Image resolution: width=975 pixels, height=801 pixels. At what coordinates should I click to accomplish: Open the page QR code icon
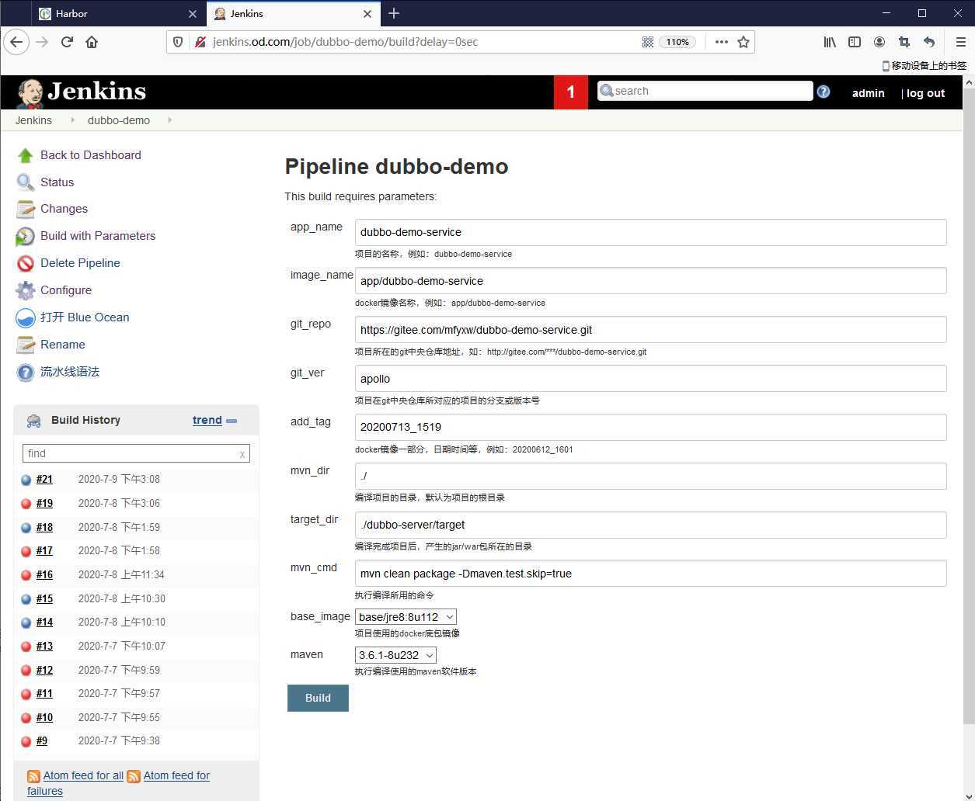coord(647,42)
